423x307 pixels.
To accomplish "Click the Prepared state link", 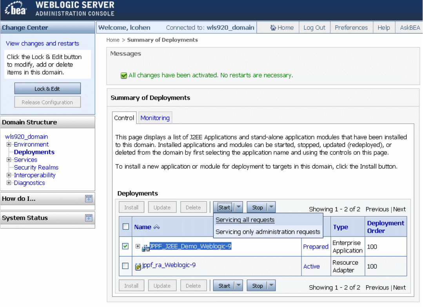I will tap(316, 247).
